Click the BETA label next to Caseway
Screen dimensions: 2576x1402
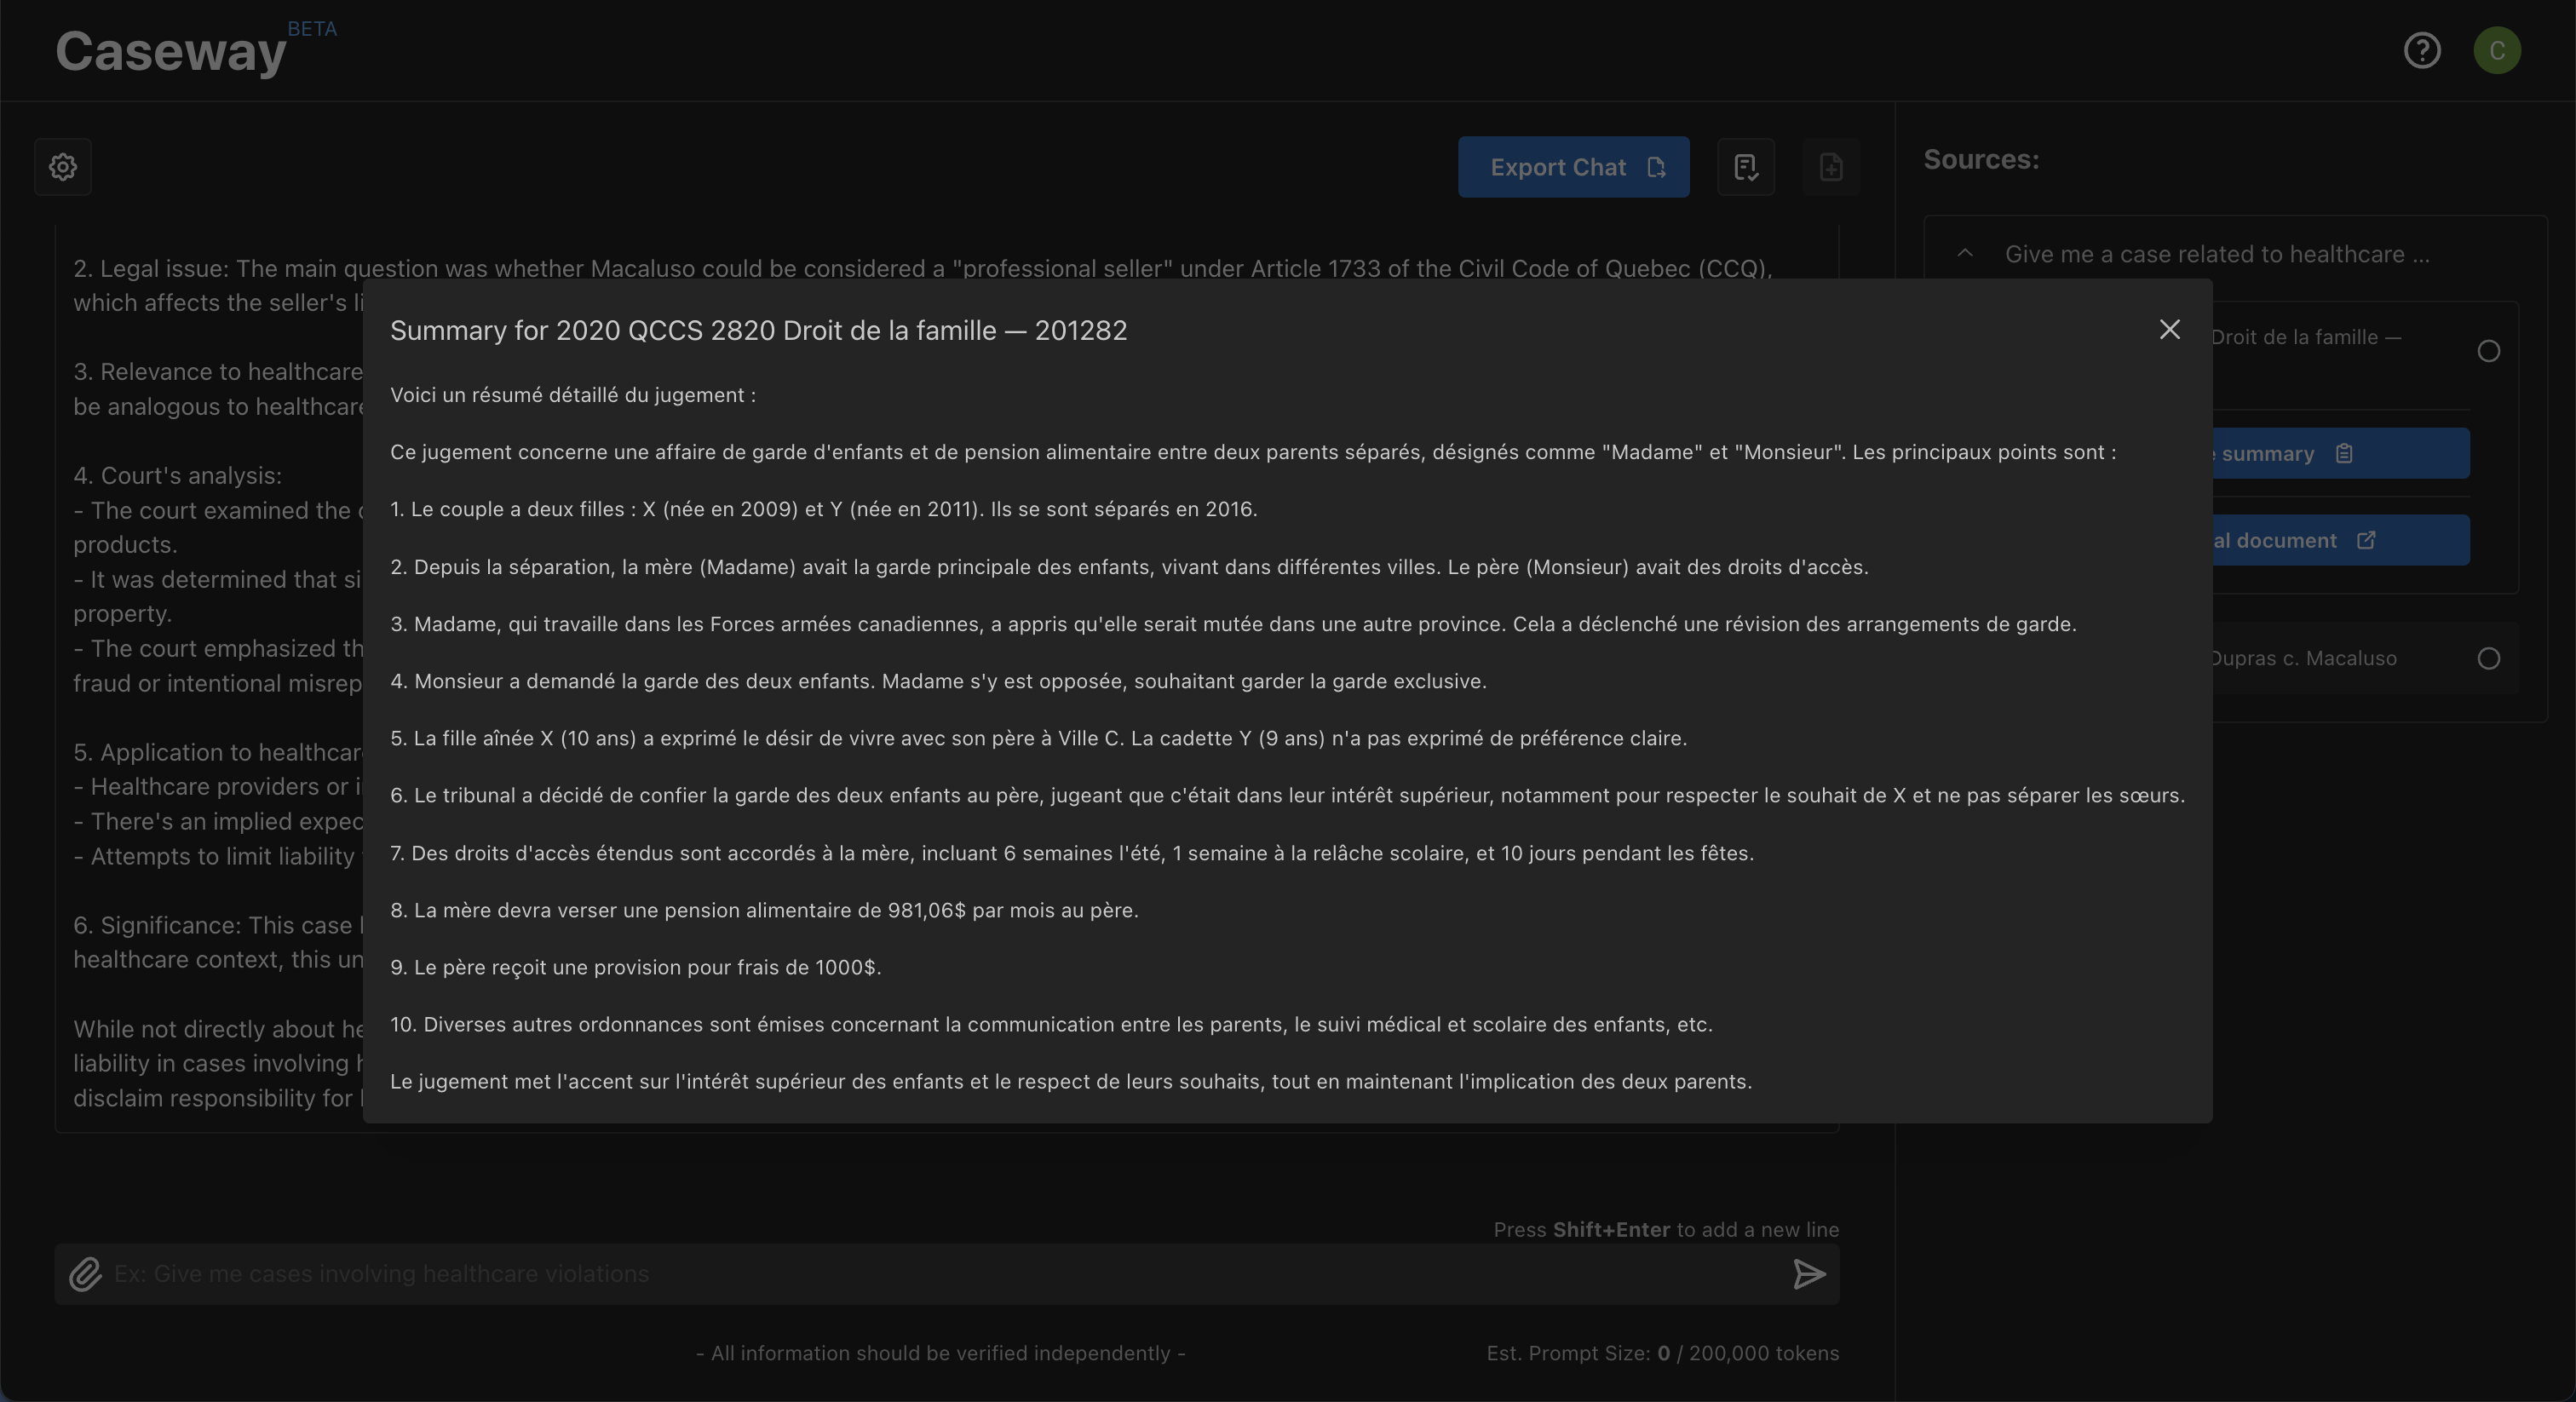tap(312, 29)
